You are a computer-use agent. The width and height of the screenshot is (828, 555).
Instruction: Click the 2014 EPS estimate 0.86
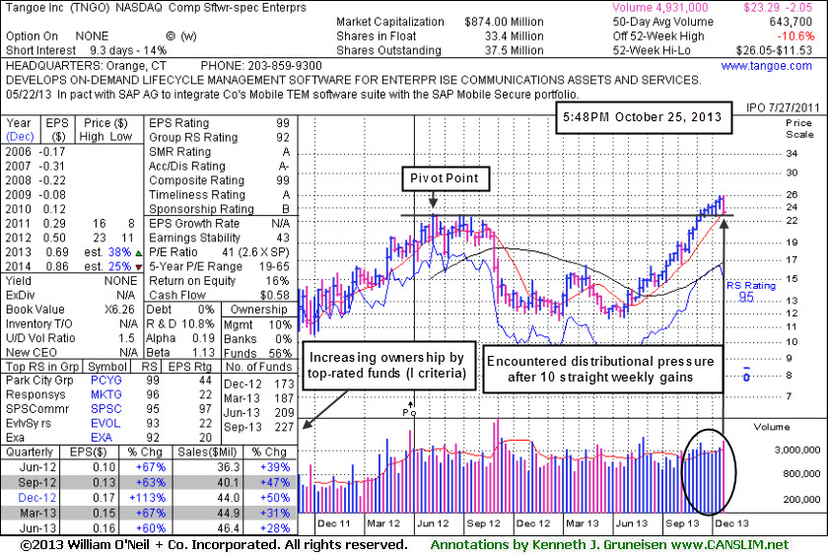57,266
